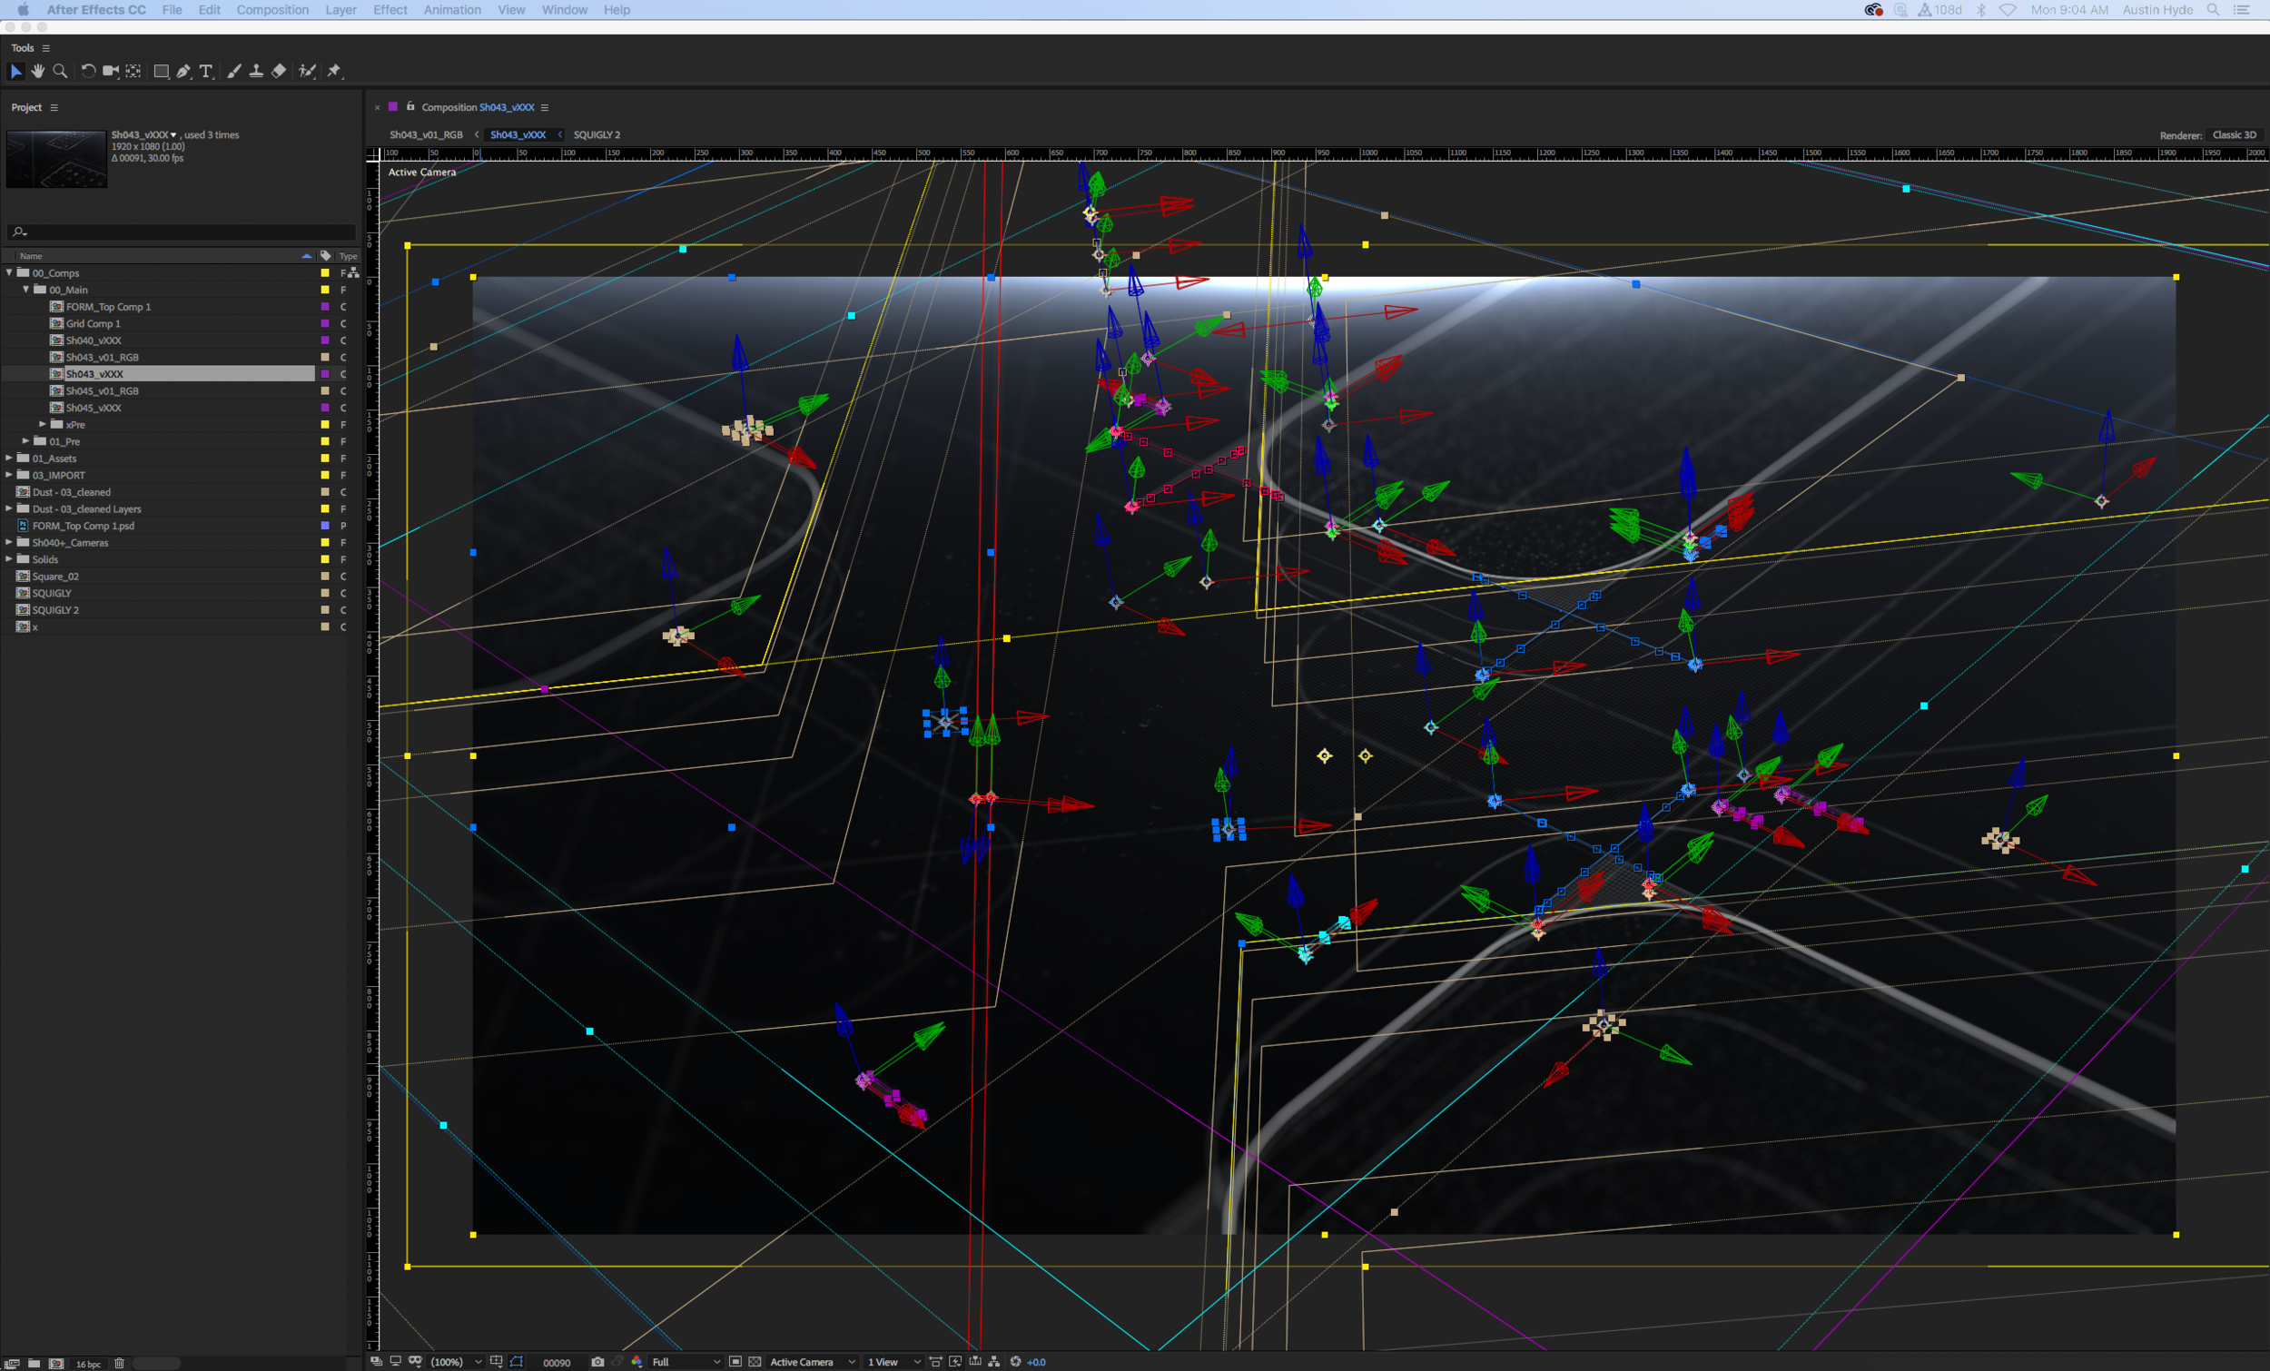Open the Timeline button in viewer footer
The image size is (2270, 1371).
(x=975, y=1362)
